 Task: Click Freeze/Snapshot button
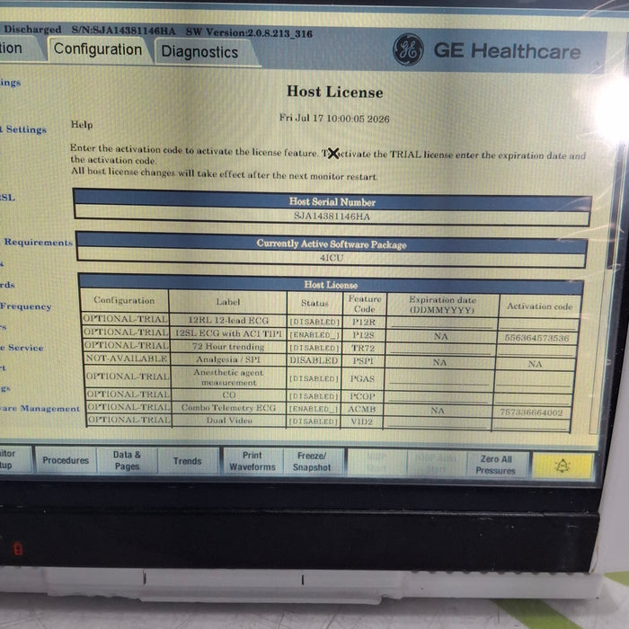312,462
